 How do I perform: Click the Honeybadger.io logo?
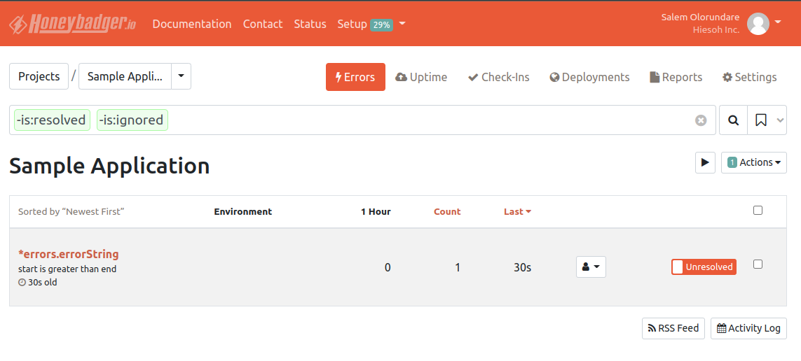click(72, 24)
